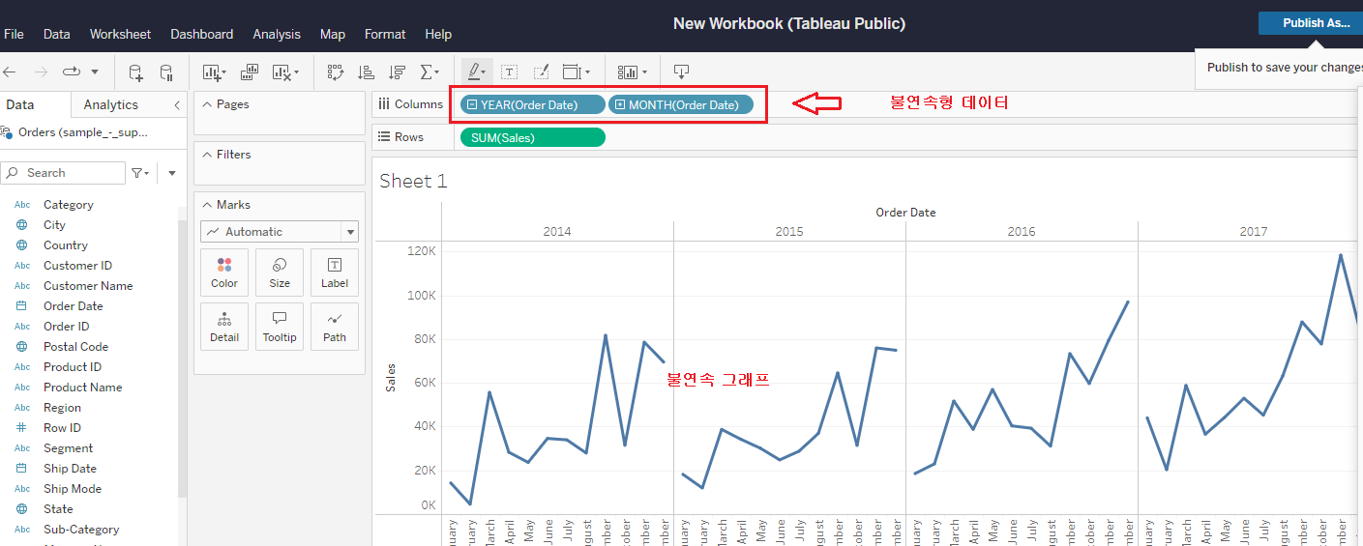Click the Show Mark Labels icon
The image size is (1363, 546).
coord(509,72)
